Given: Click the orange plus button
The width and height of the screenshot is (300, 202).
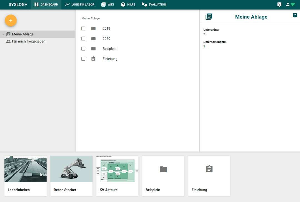Looking at the screenshot, I should pos(11,21).
